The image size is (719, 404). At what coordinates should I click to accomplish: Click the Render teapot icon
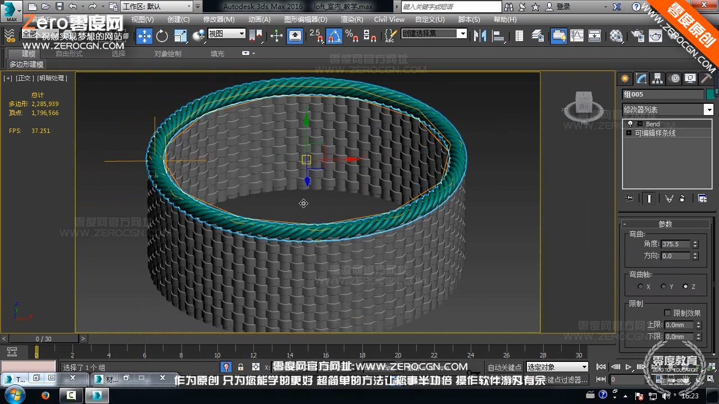coord(656,36)
